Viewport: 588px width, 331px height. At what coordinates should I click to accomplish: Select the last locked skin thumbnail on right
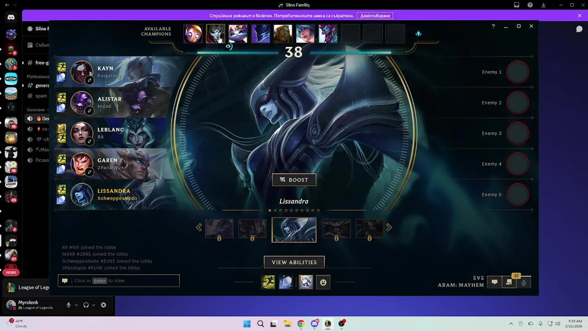click(x=369, y=229)
